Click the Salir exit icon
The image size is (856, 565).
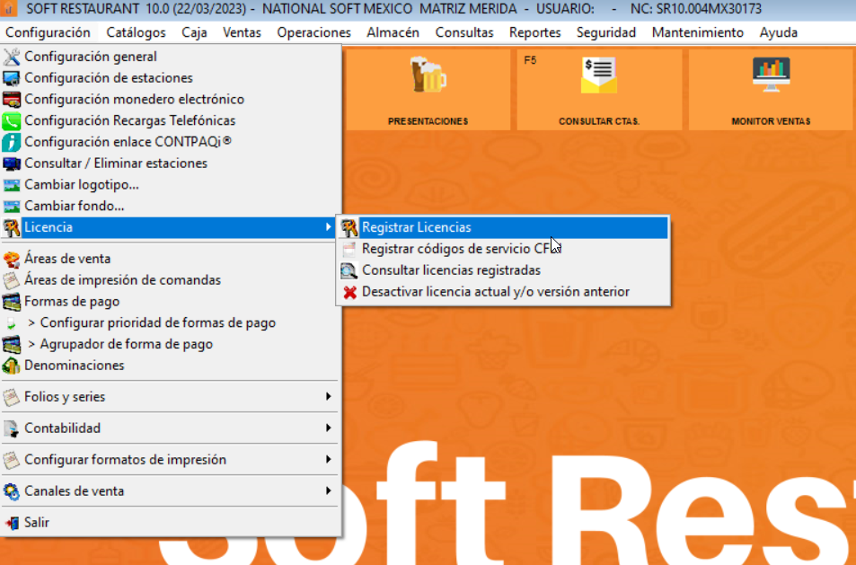[12, 523]
